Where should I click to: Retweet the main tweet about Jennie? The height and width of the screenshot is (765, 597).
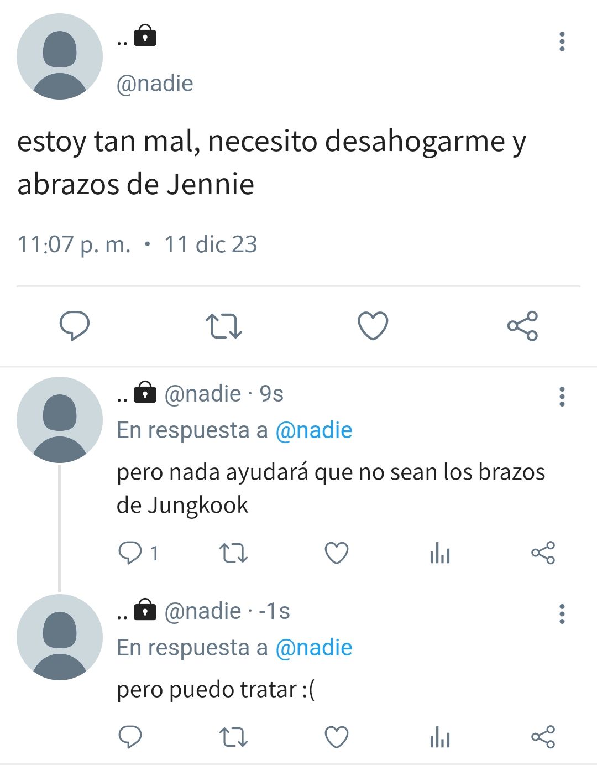tap(224, 326)
